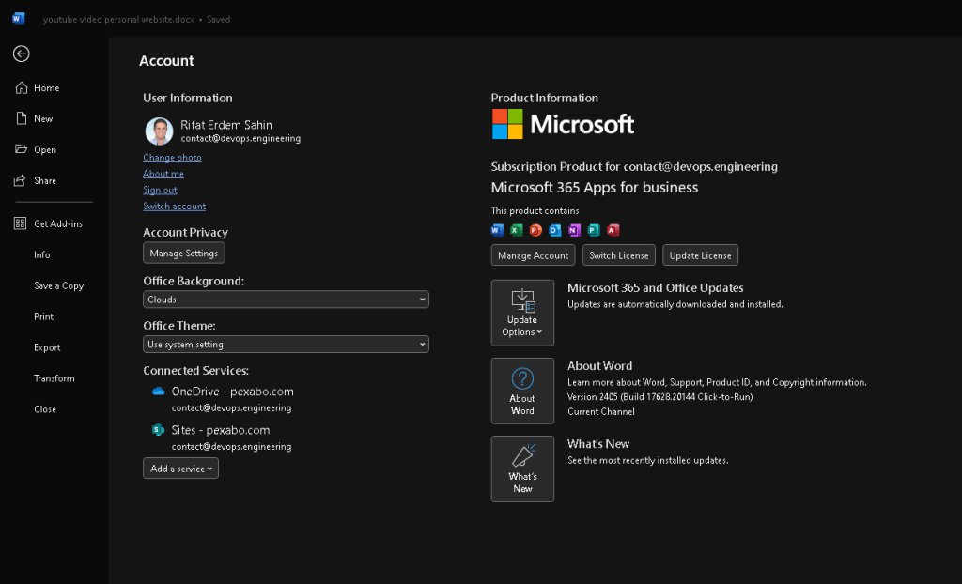This screenshot has height=584, width=962.
Task: Select Share in the sidebar
Action: coord(37,180)
